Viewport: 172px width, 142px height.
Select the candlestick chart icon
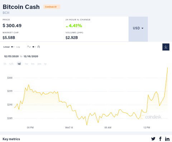(x=39, y=47)
